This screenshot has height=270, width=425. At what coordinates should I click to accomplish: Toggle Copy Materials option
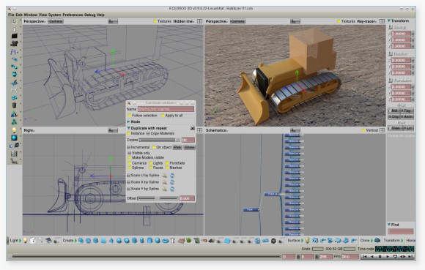point(148,133)
